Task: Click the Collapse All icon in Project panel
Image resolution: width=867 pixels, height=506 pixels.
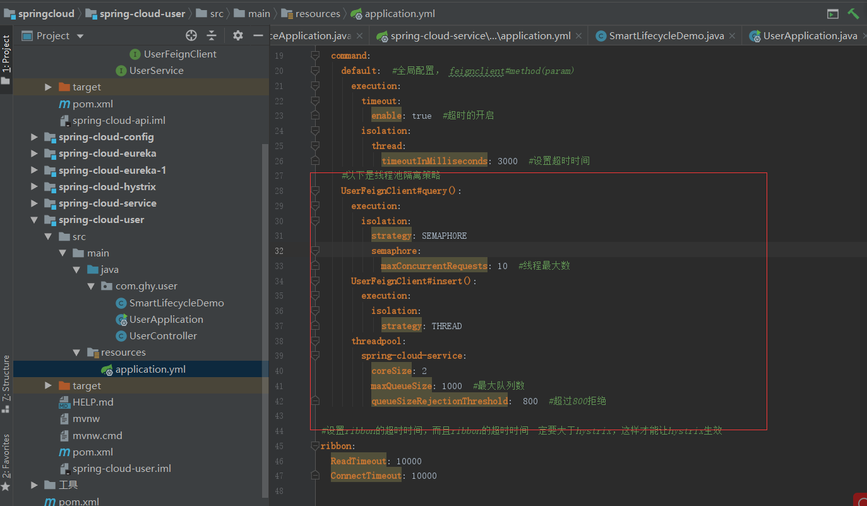Action: point(212,36)
